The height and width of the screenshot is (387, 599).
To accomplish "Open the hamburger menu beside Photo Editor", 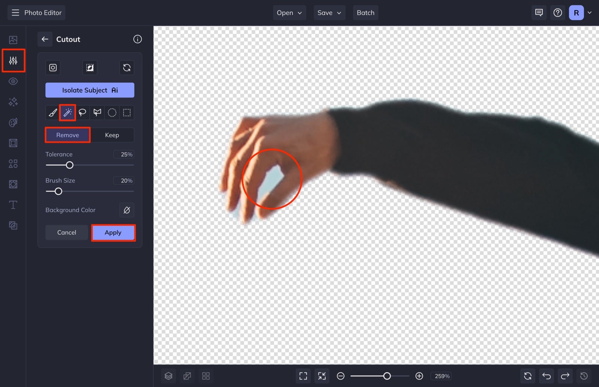I will (x=15, y=12).
